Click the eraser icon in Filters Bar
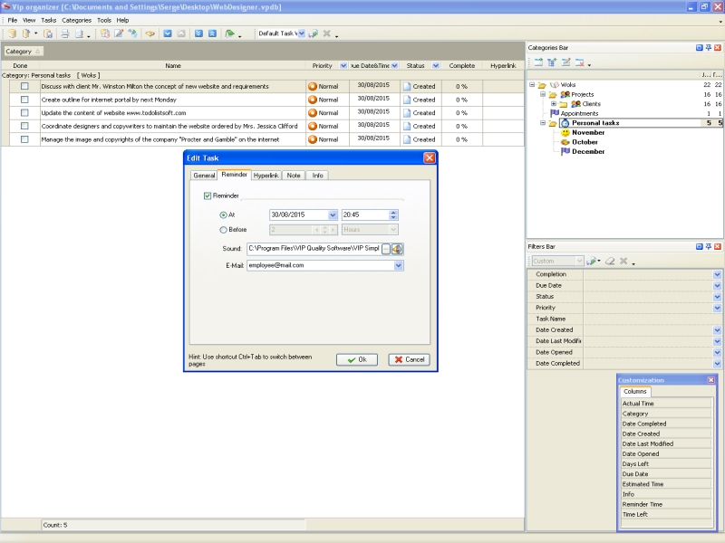The width and height of the screenshot is (725, 543). (610, 262)
